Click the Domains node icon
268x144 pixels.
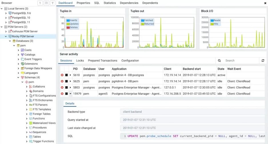coord(31,91)
